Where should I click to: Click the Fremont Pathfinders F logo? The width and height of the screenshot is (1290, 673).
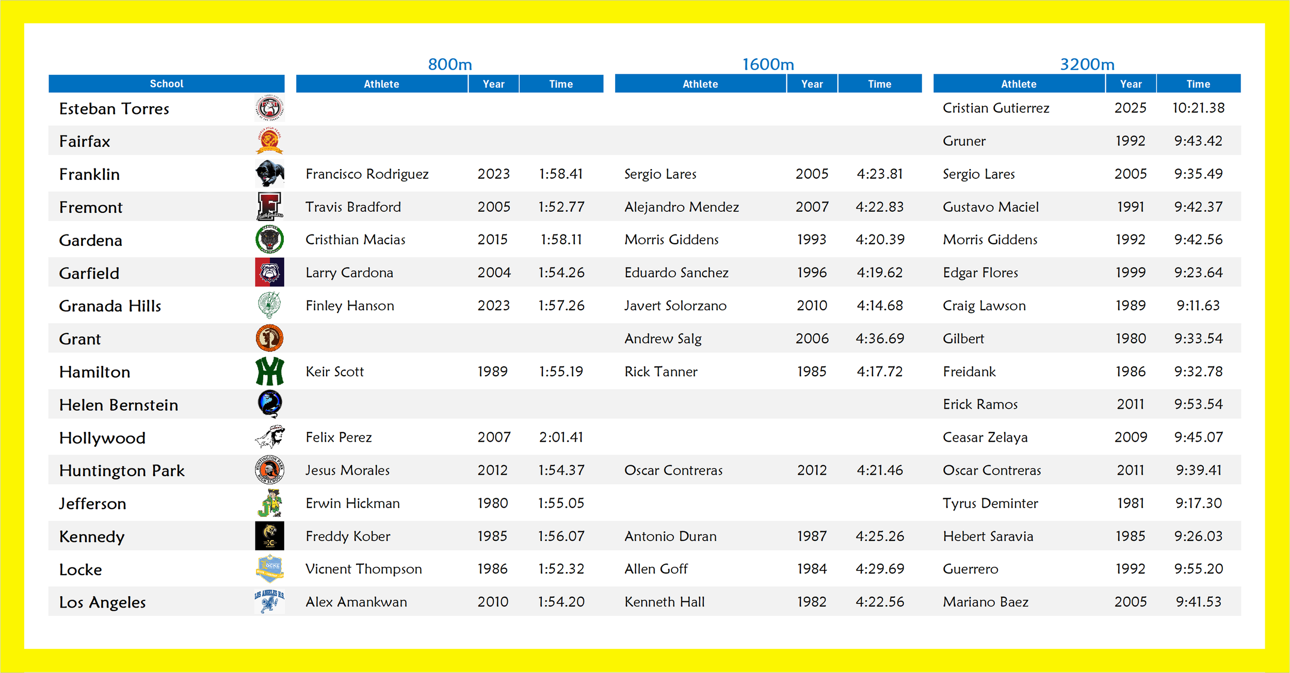pyautogui.click(x=269, y=207)
